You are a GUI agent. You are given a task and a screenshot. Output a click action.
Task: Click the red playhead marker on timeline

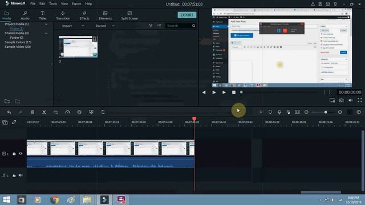194,119
